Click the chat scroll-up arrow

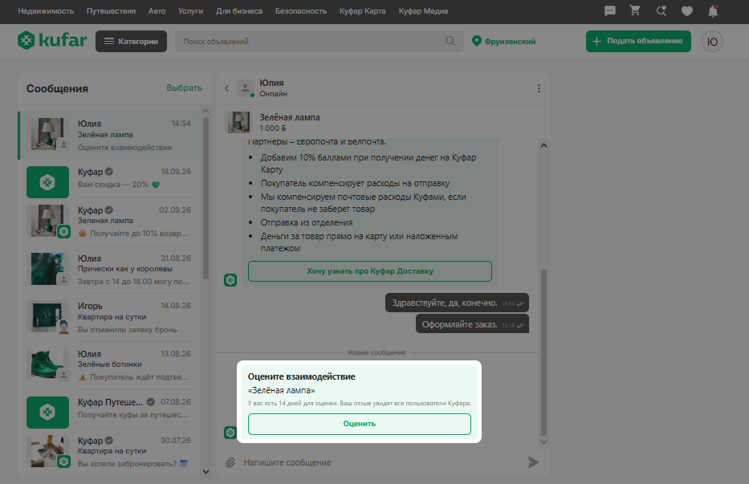click(x=543, y=146)
